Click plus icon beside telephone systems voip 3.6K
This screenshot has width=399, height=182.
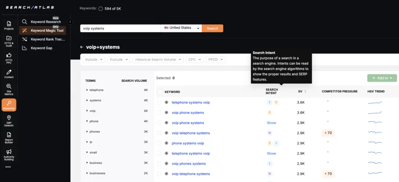tap(166, 102)
